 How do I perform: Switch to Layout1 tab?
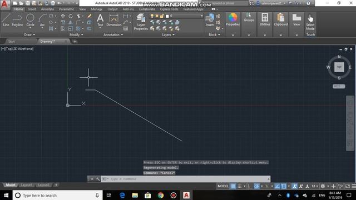click(x=26, y=185)
